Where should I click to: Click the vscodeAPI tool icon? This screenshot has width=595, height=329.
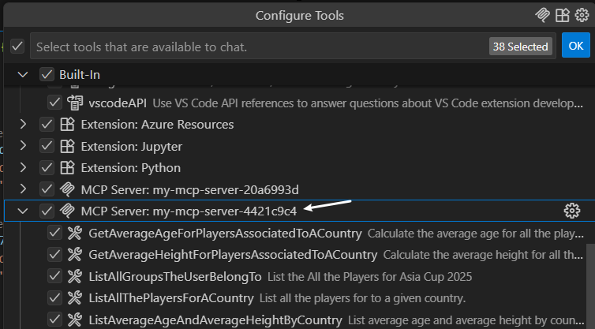click(75, 103)
